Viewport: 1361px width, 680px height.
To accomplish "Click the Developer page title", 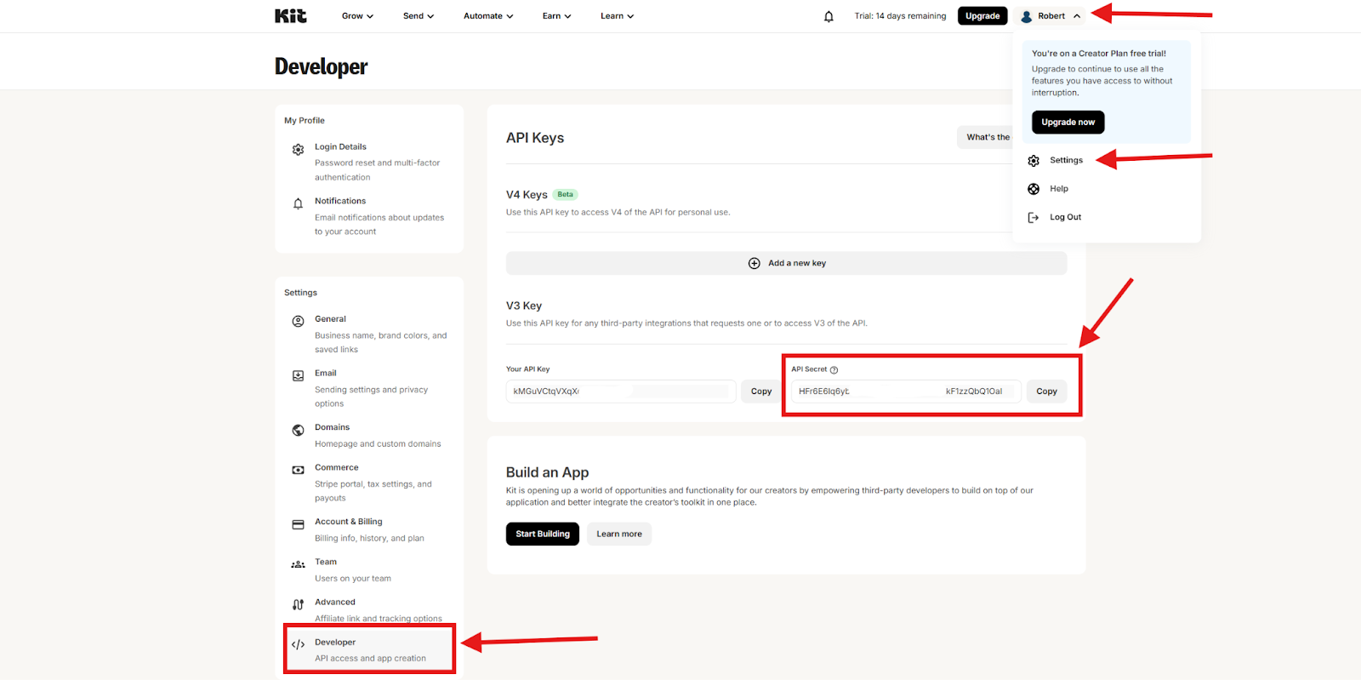I will [x=322, y=66].
